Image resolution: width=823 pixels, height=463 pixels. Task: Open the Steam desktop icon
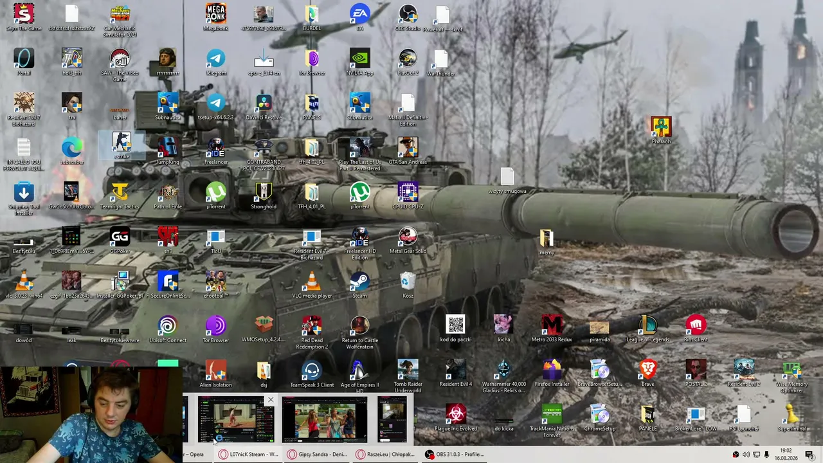[359, 284]
